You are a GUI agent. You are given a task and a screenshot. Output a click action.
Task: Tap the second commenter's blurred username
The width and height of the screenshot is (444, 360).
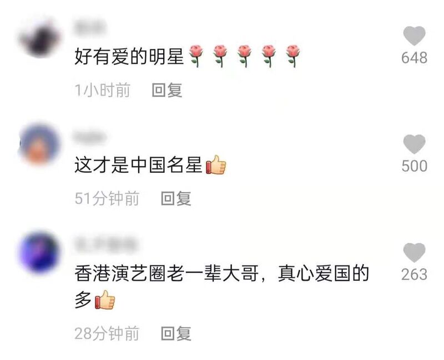[x=90, y=137]
